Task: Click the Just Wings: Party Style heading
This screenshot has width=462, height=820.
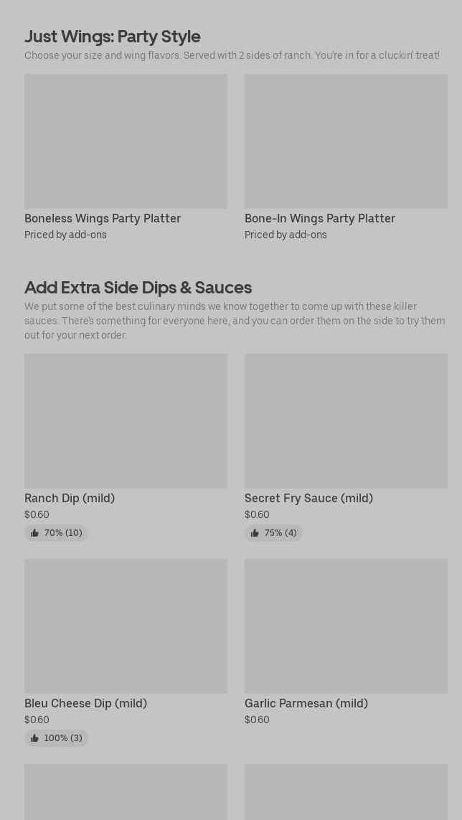Action: (112, 36)
